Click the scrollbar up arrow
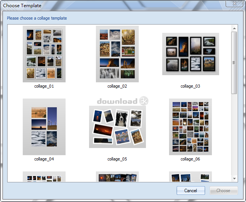Viewport: 246px width, 202px height. click(234, 28)
